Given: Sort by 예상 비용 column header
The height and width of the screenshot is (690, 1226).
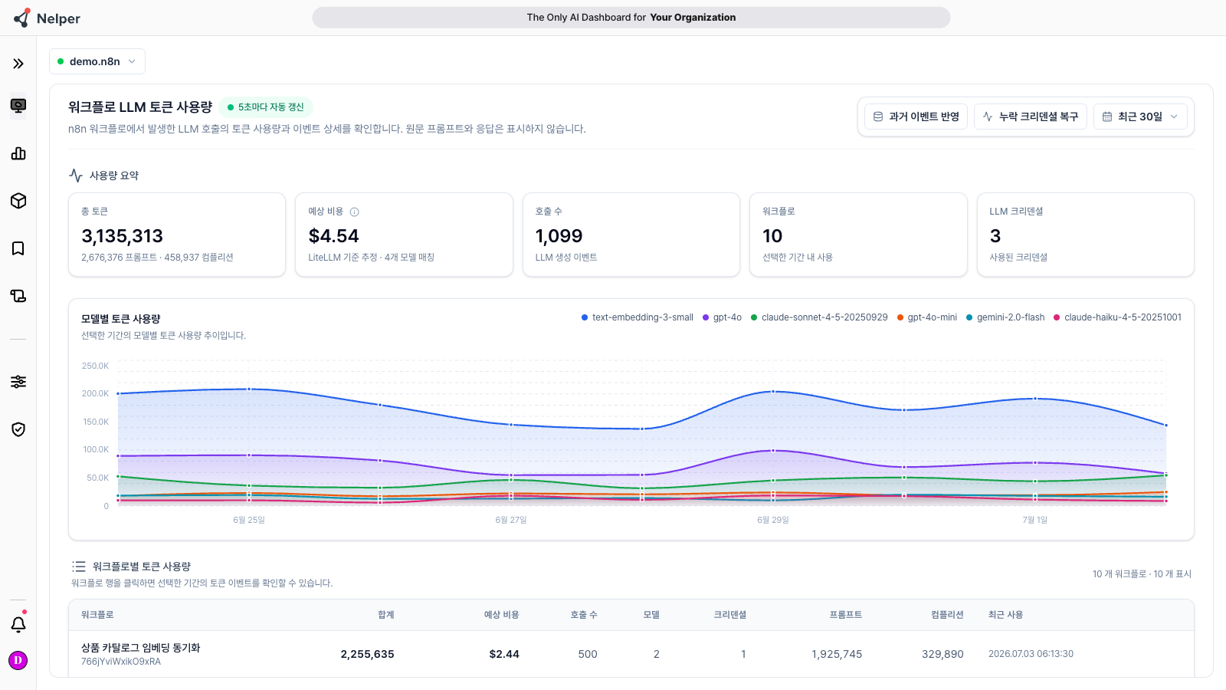Looking at the screenshot, I should click(x=501, y=615).
